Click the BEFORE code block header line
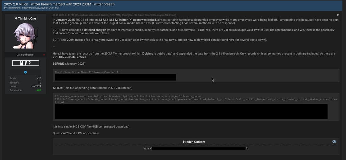This screenshot has width=346, height=160. [88, 72]
